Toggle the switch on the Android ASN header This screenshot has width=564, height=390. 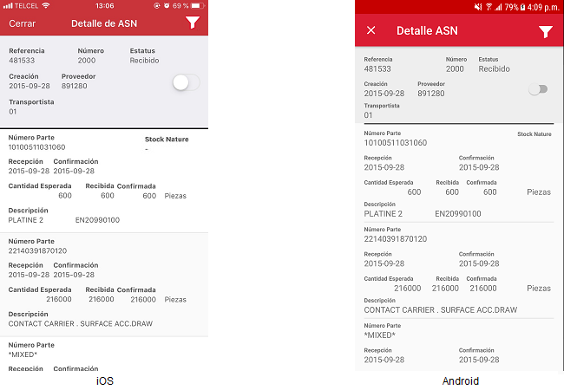click(x=539, y=89)
